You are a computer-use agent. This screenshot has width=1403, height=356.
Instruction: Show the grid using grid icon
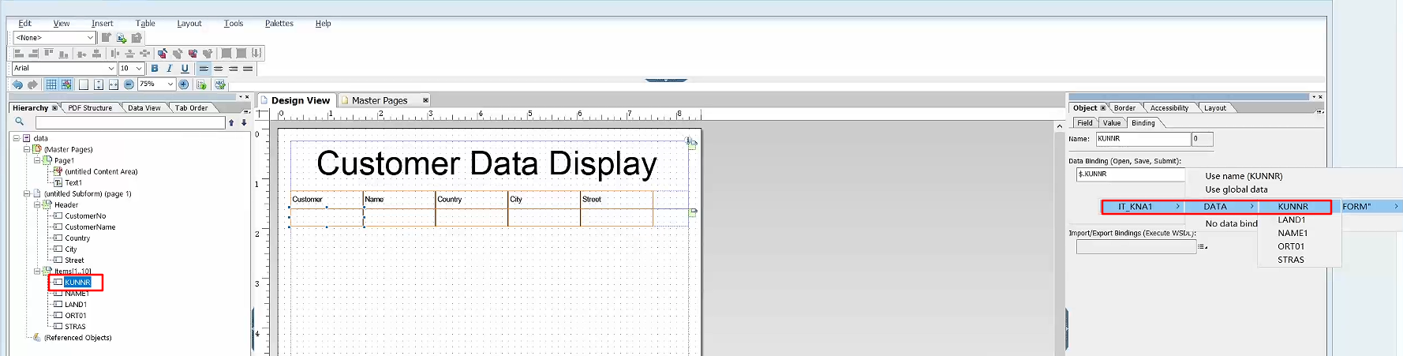[x=51, y=84]
